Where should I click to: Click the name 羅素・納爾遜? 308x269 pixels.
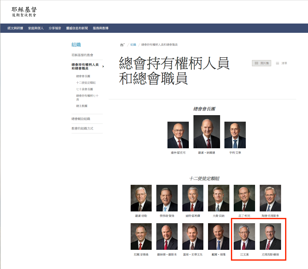pos(207,153)
